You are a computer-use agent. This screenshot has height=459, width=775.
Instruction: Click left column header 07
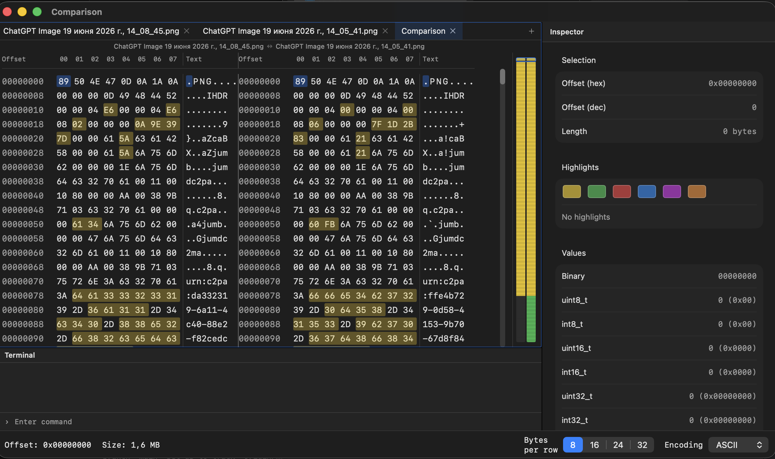click(x=173, y=59)
